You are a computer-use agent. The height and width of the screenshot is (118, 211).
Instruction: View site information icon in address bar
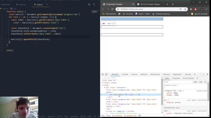tap(118, 9)
